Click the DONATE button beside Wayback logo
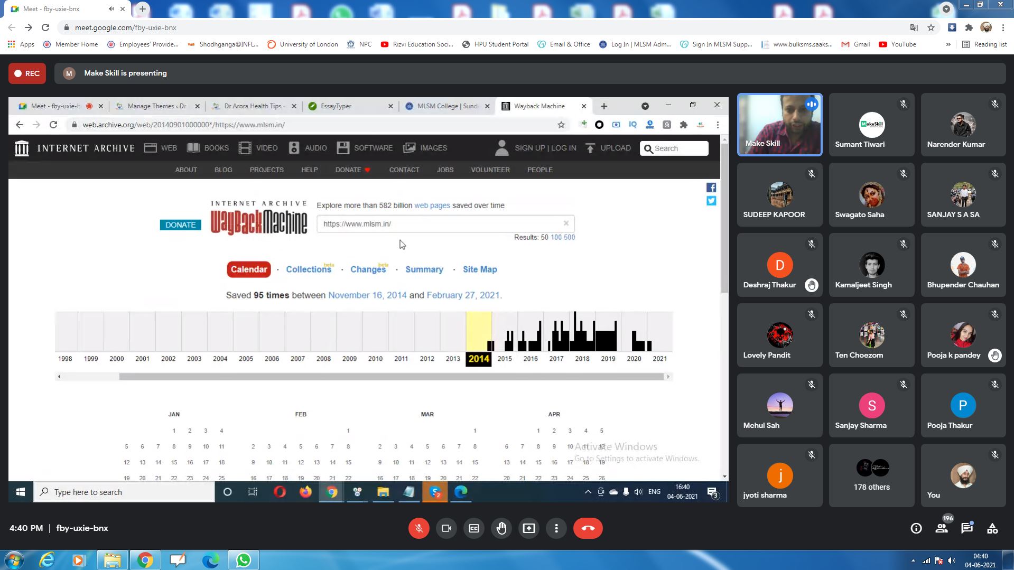The height and width of the screenshot is (570, 1014). (x=180, y=225)
